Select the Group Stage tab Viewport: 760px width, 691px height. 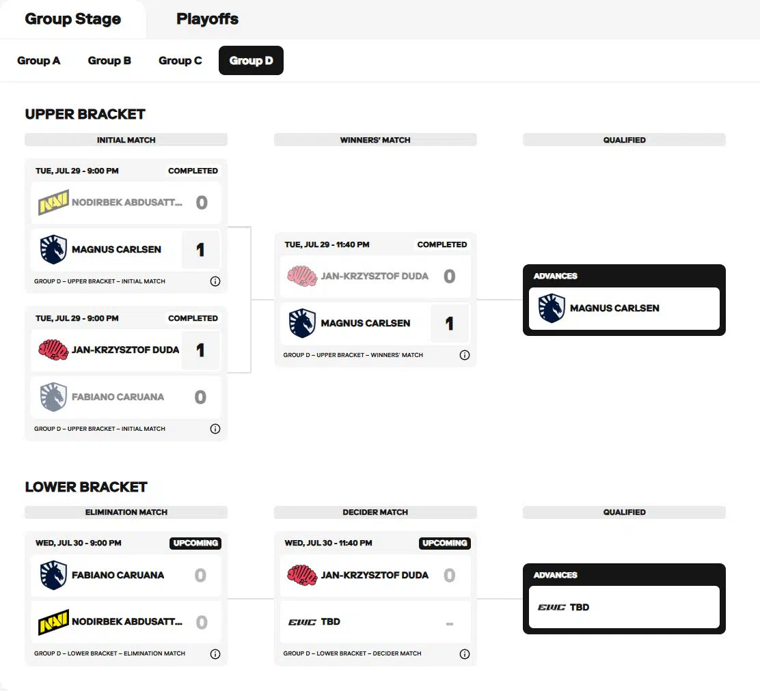[72, 19]
